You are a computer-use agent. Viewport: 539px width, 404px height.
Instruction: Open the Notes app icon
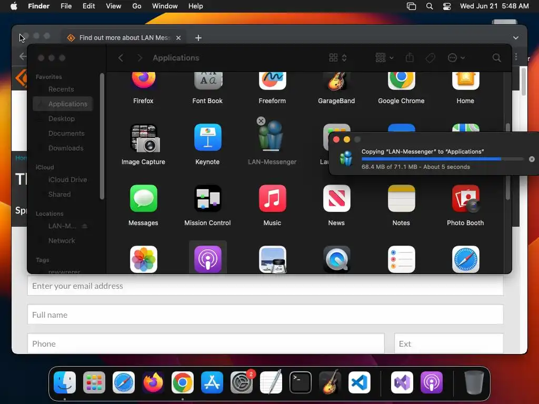coord(401,198)
